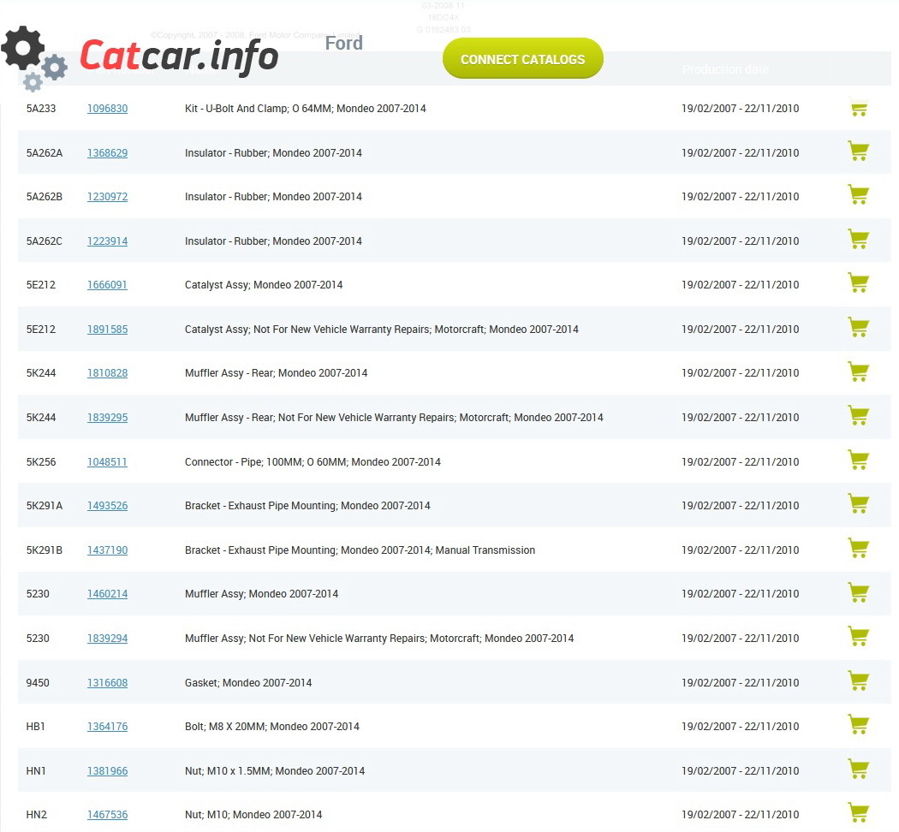Open part number link 1230972

coord(107,197)
